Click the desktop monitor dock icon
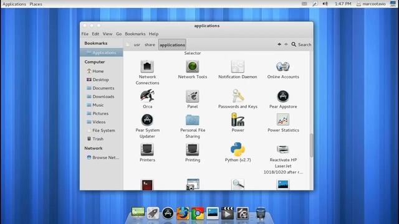This screenshot has height=224, width=399. tap(138, 213)
